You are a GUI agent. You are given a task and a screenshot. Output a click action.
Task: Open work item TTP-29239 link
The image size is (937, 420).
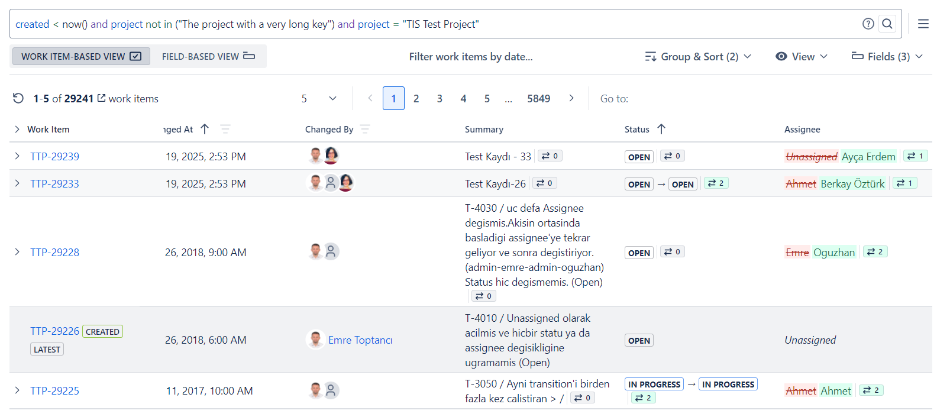[x=54, y=156]
